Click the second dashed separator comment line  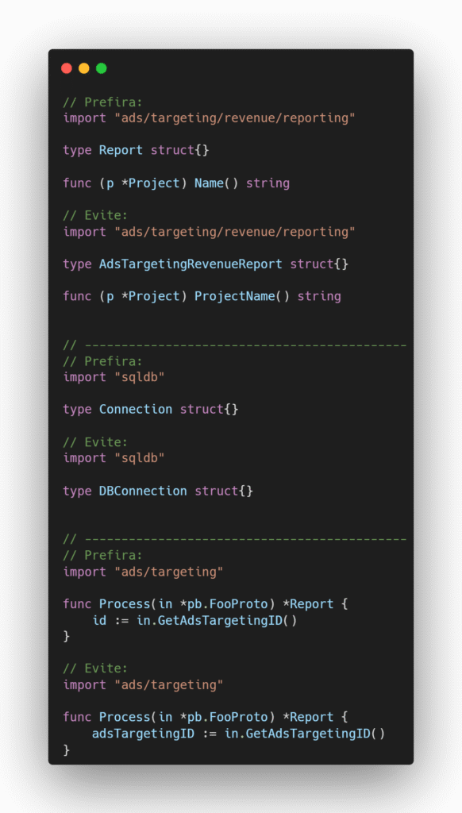point(234,539)
